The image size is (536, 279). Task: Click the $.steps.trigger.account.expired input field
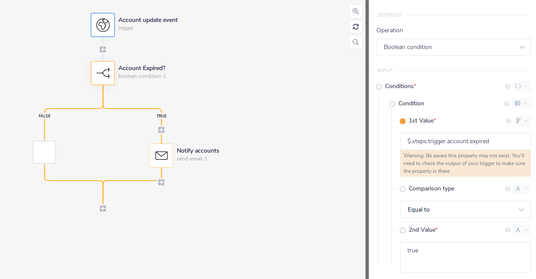[465, 141]
